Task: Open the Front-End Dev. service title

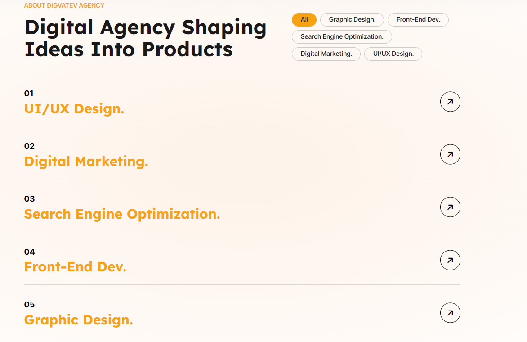Action: [x=75, y=267]
